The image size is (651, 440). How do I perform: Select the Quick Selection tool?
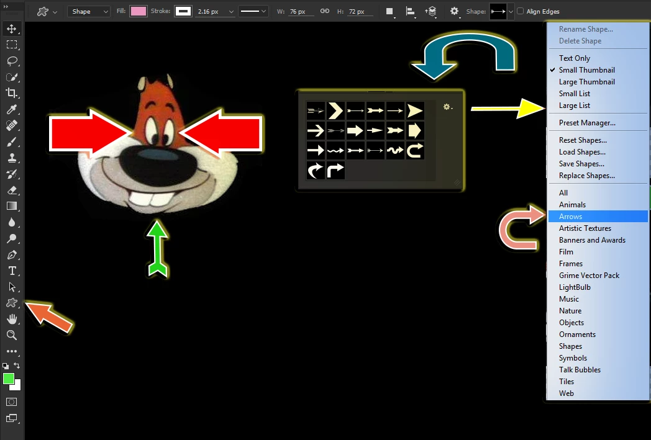tap(12, 77)
